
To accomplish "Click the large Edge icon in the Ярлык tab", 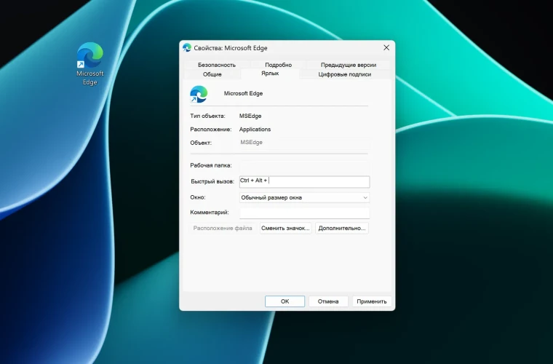I will point(199,94).
